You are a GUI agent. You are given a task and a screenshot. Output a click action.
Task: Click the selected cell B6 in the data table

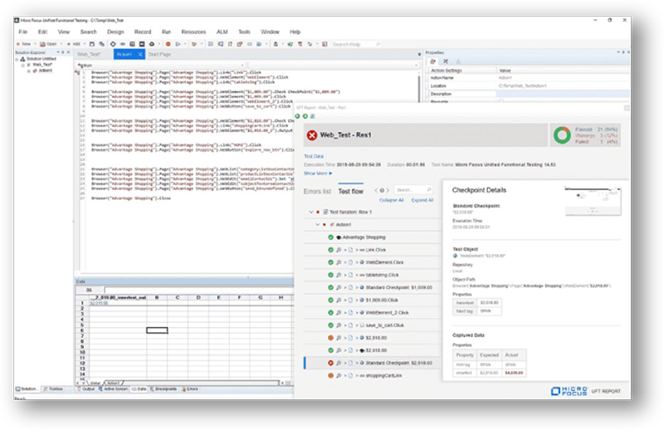point(157,330)
